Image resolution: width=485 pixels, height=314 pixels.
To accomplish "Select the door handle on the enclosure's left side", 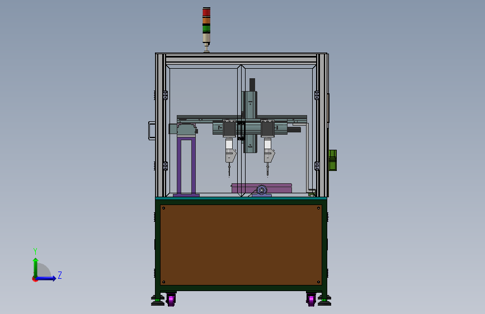I will (152, 131).
